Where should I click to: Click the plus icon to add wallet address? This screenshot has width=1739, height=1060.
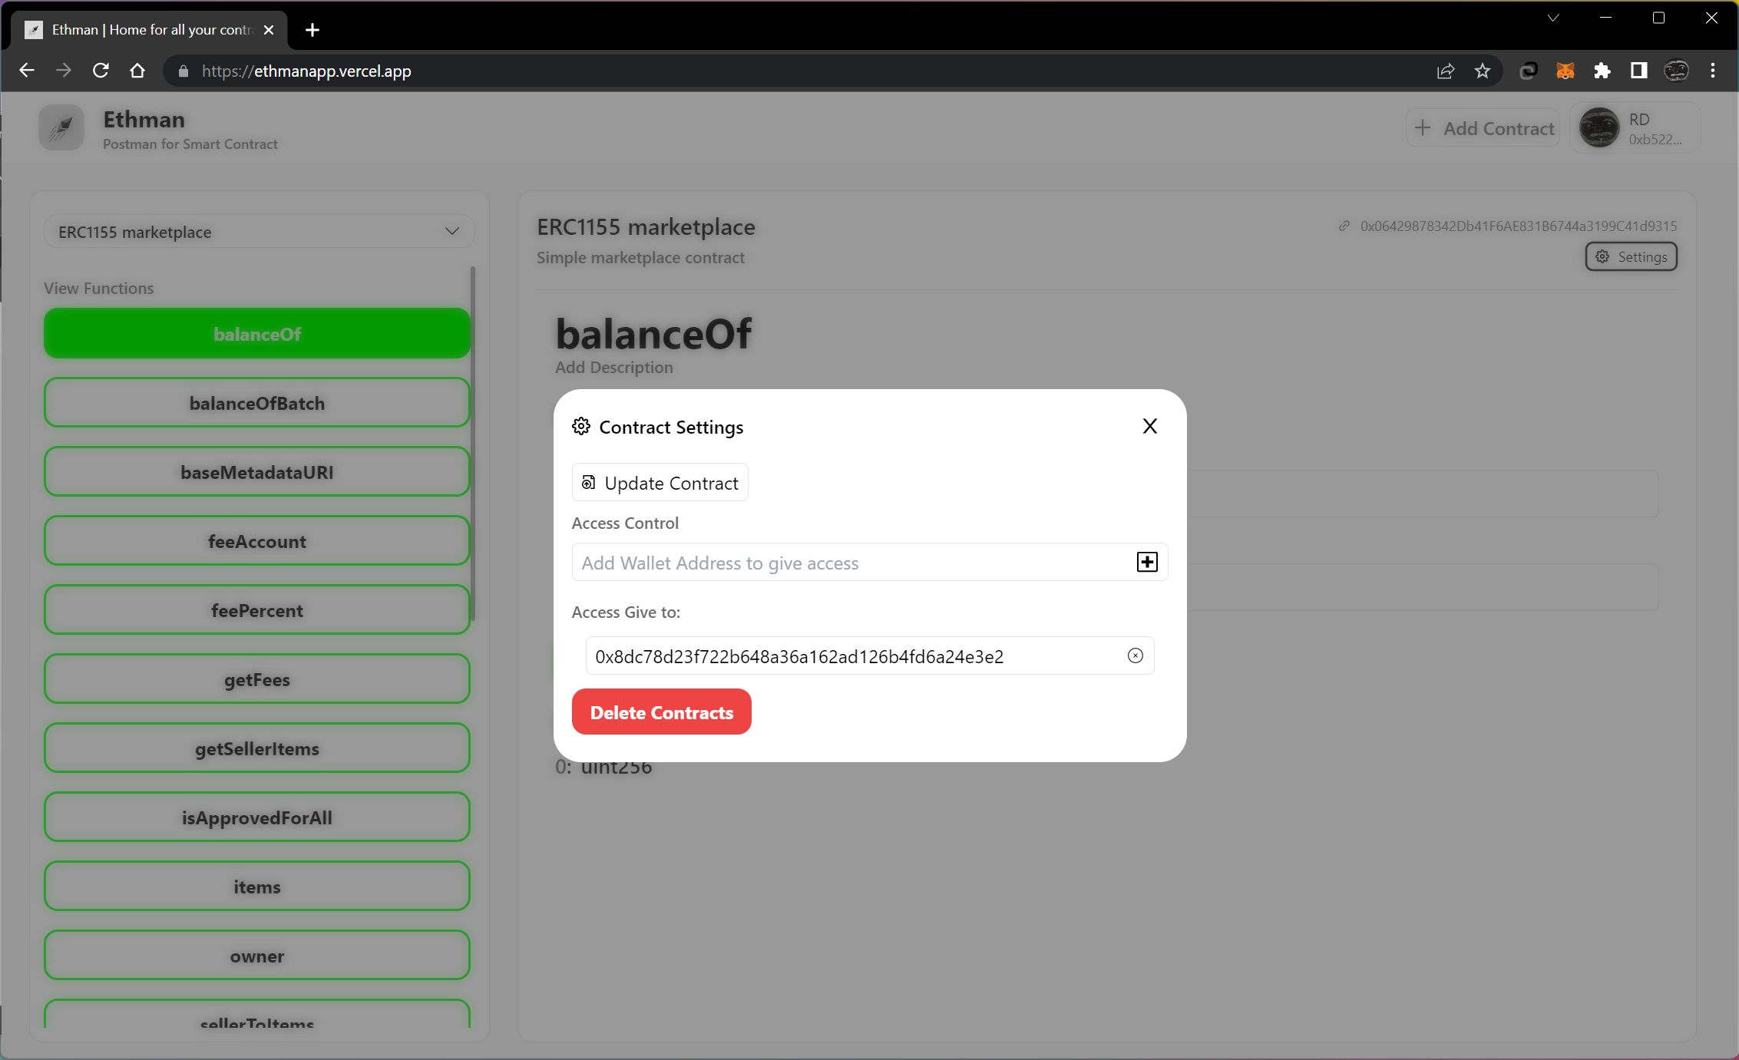(1146, 563)
